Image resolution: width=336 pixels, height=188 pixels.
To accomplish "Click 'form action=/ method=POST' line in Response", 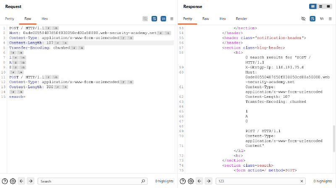I will pyautogui.click(x=265, y=170).
